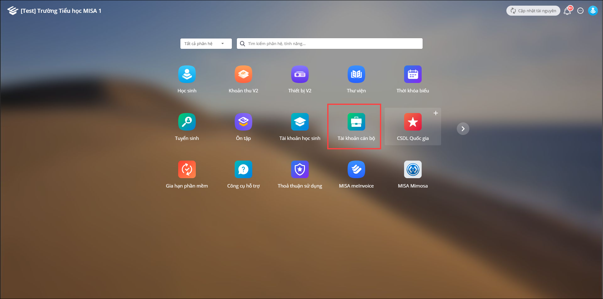The width and height of the screenshot is (603, 299).
Task: Launch the Thiết bị V2 module
Action: pyautogui.click(x=300, y=75)
